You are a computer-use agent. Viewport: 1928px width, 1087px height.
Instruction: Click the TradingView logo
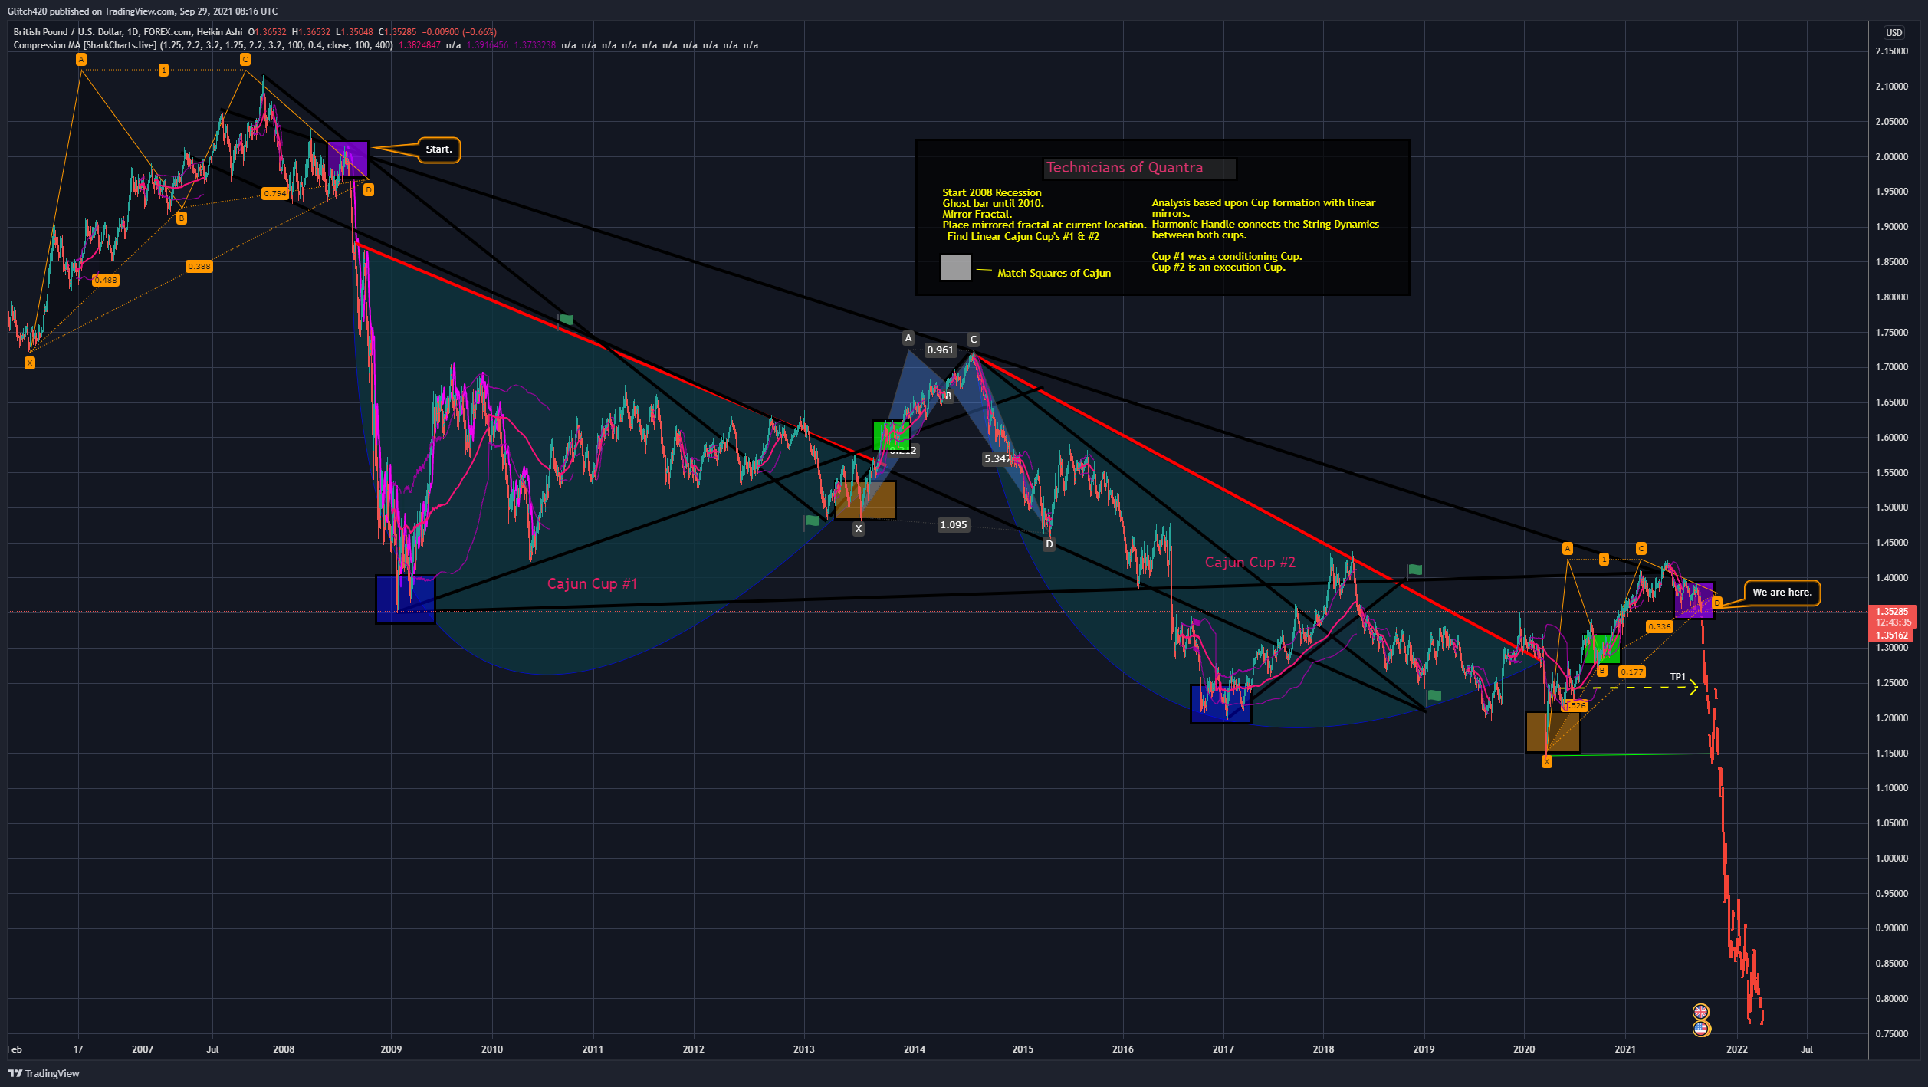(44, 1073)
